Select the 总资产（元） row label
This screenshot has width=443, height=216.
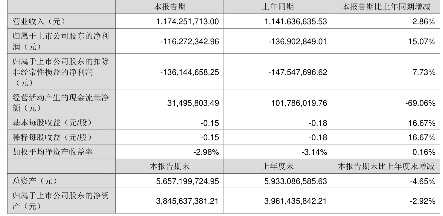tap(34, 181)
